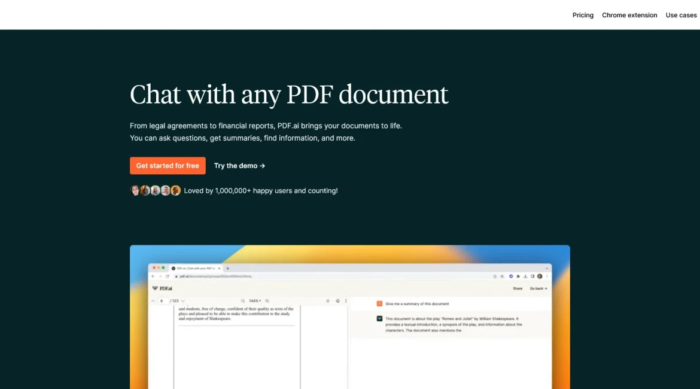Click the dark bot icon beside the answer
Screen dimensions: 700x389
[379, 319]
